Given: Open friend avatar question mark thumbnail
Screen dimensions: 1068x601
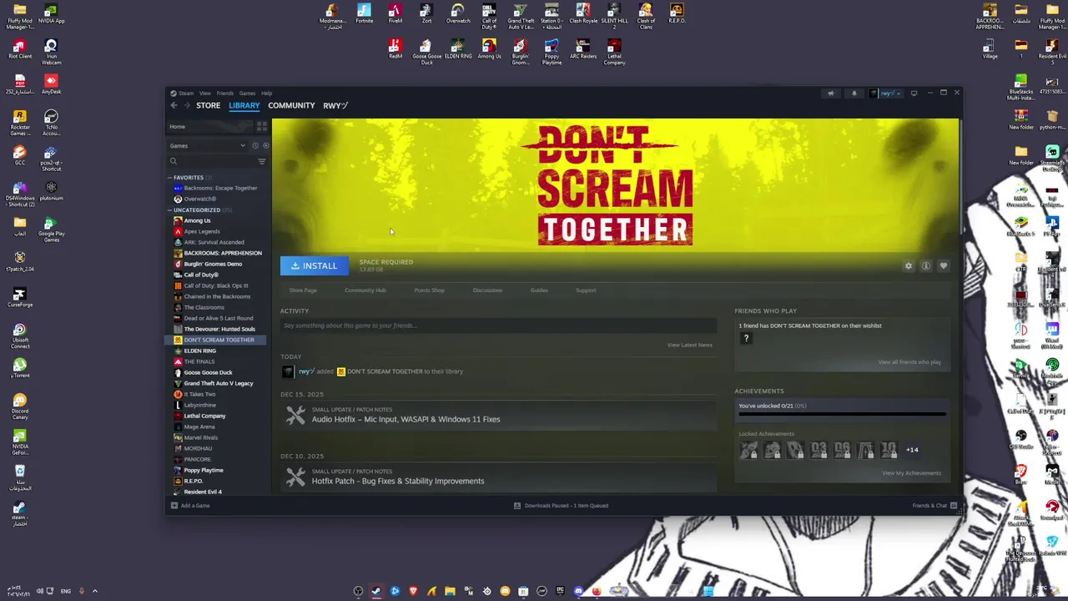Looking at the screenshot, I should [x=746, y=339].
